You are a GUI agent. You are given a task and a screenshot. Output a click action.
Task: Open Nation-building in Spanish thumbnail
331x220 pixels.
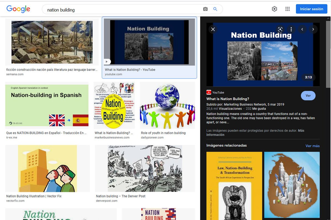pyautogui.click(x=47, y=105)
